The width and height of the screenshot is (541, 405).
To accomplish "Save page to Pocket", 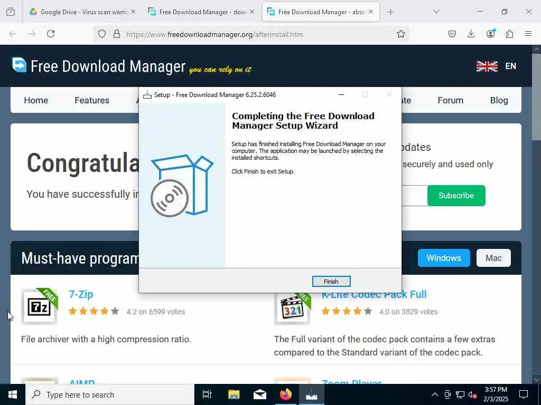I will tap(452, 34).
